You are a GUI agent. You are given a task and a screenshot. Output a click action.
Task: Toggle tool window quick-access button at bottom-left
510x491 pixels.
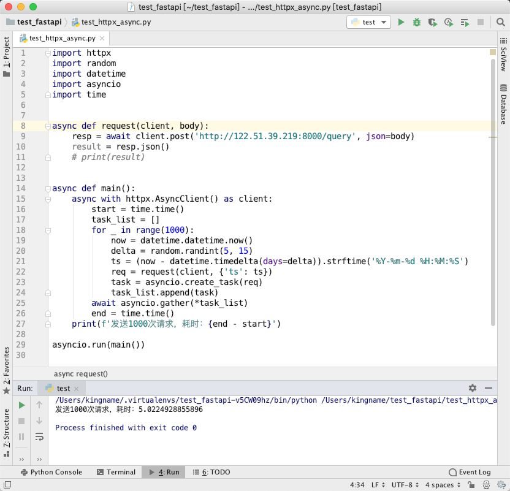7,484
